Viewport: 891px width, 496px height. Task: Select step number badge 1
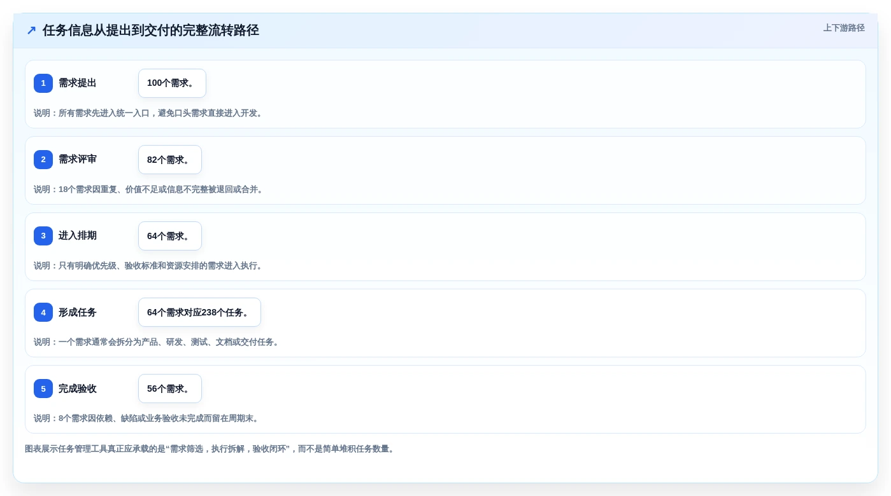point(43,83)
